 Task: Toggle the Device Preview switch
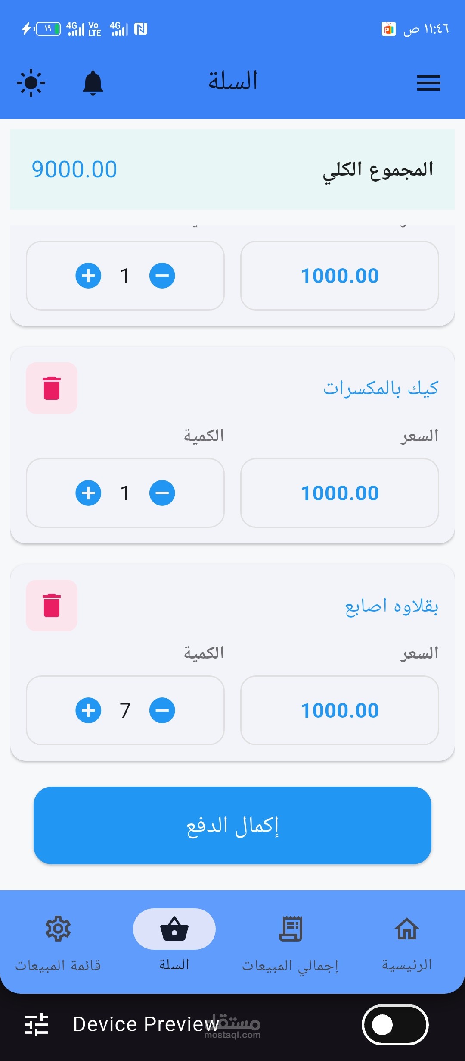point(395,1025)
